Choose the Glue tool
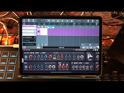 point(34,24)
